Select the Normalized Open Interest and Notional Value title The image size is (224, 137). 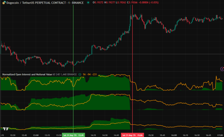(x=27, y=75)
